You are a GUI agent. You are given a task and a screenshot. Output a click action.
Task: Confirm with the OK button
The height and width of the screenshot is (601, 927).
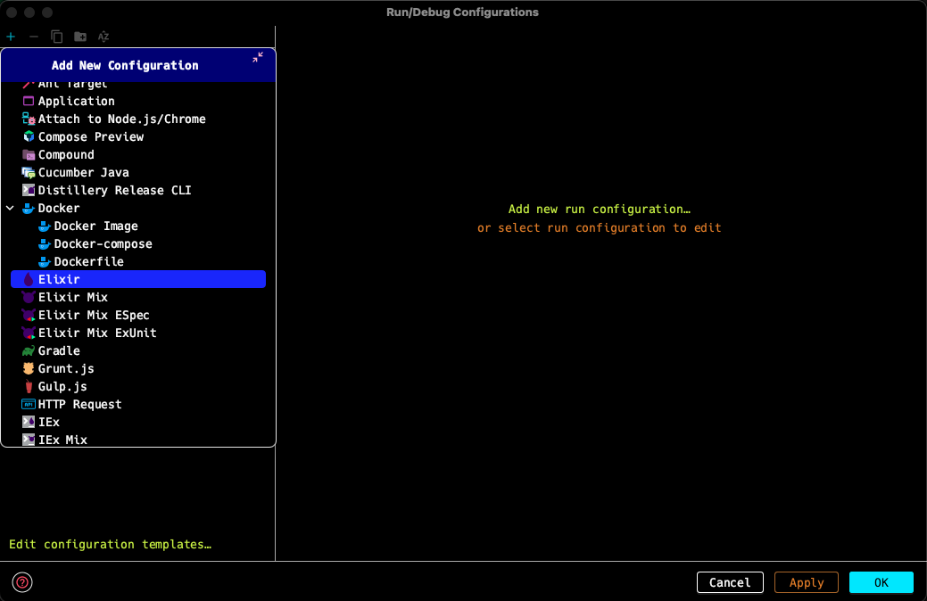tap(881, 582)
